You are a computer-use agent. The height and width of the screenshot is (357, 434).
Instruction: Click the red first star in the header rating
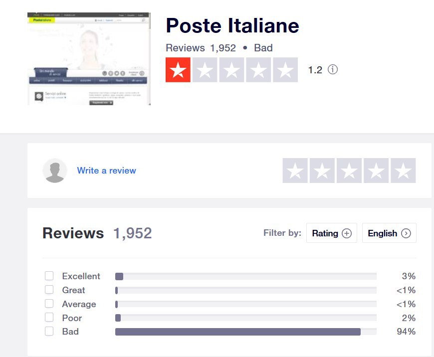coord(178,70)
